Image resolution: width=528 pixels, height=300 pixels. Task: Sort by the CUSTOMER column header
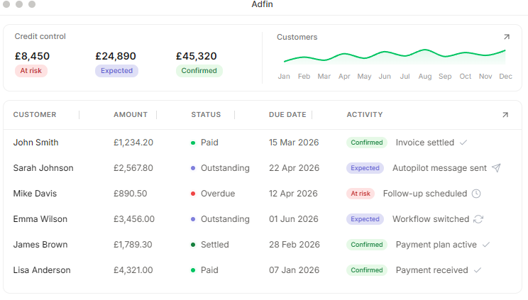pyautogui.click(x=35, y=114)
